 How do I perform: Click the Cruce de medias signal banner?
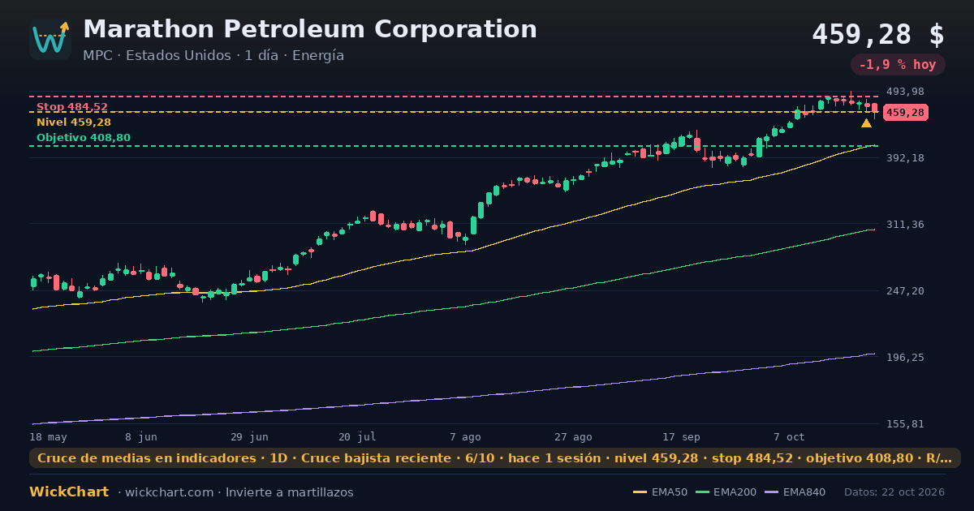coord(495,458)
